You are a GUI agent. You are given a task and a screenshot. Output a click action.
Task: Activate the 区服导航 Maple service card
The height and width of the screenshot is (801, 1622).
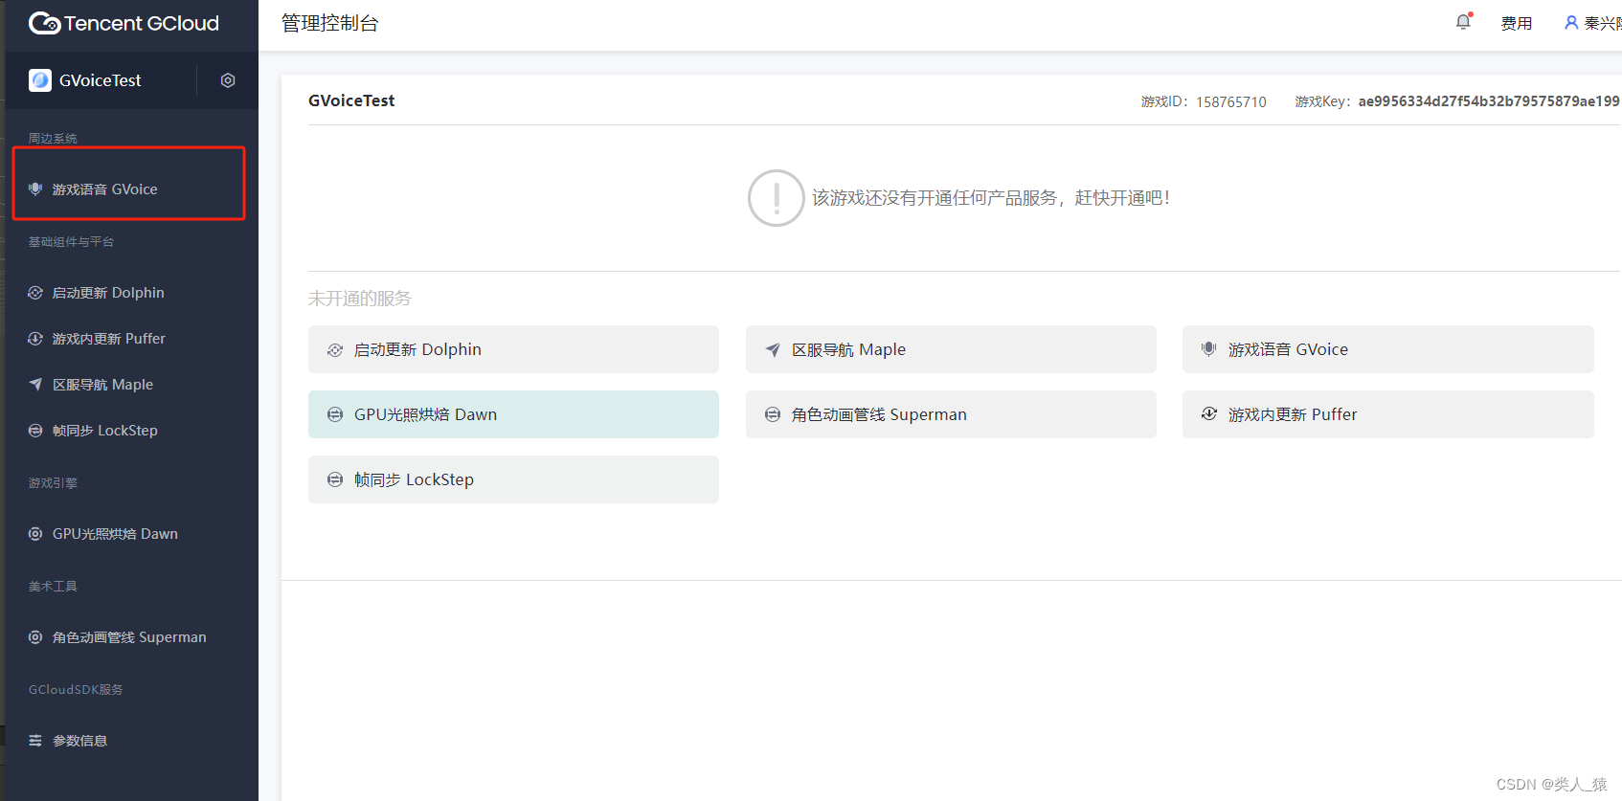pos(951,349)
